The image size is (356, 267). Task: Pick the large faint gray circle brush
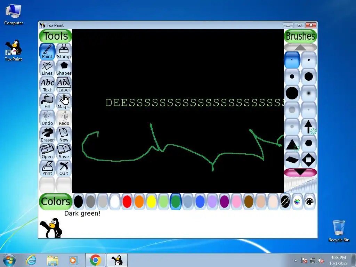click(x=292, y=110)
